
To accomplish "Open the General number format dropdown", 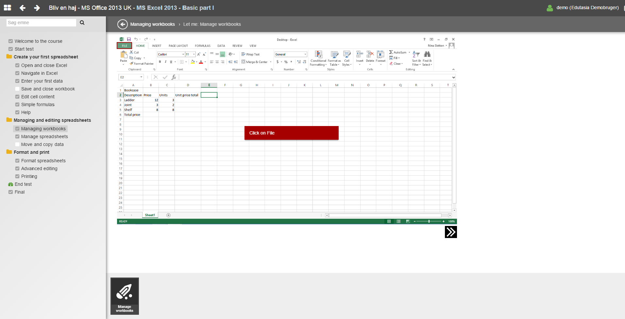I will pyautogui.click(x=305, y=55).
